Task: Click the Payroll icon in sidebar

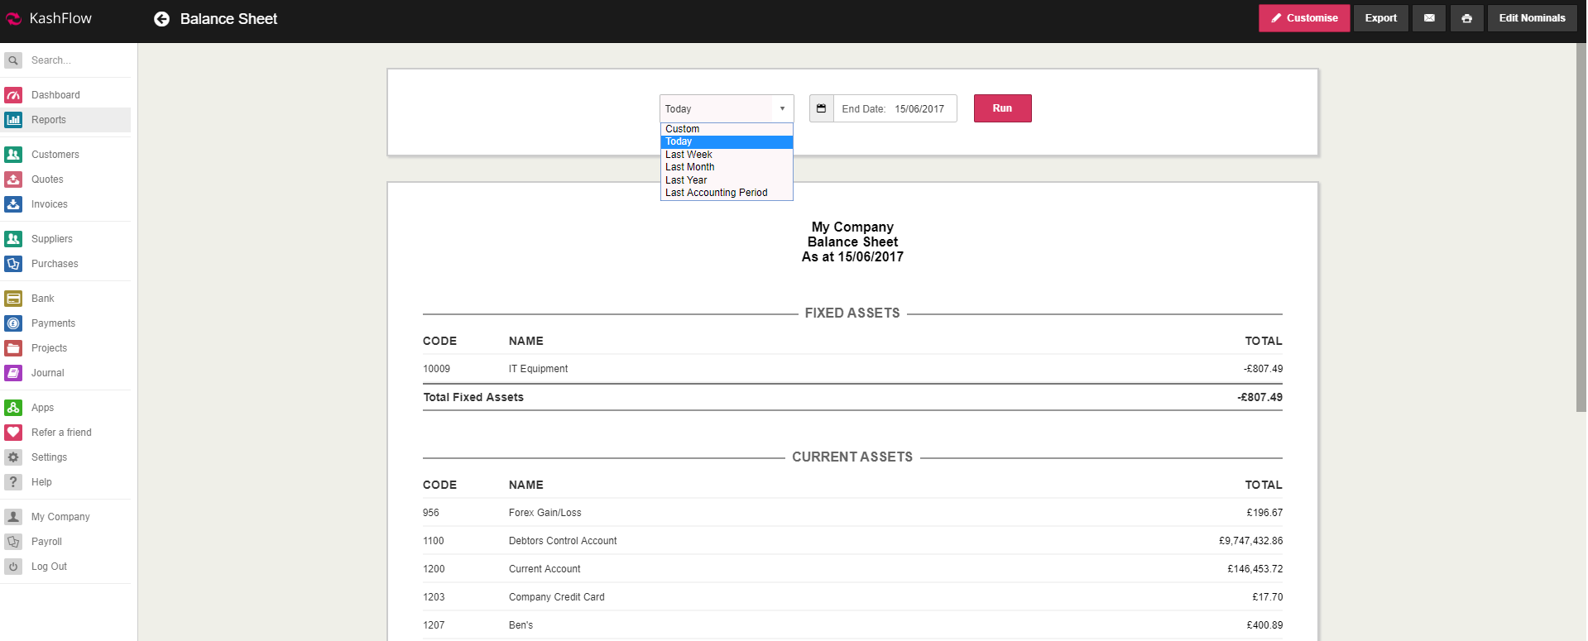Action: pos(13,542)
